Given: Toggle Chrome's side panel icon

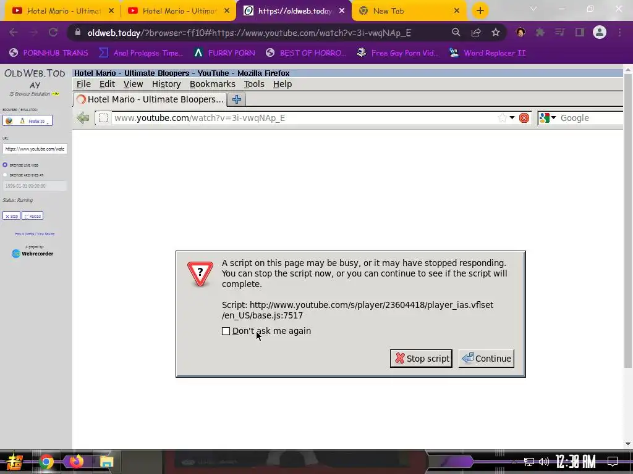Looking at the screenshot, I should 580,33.
